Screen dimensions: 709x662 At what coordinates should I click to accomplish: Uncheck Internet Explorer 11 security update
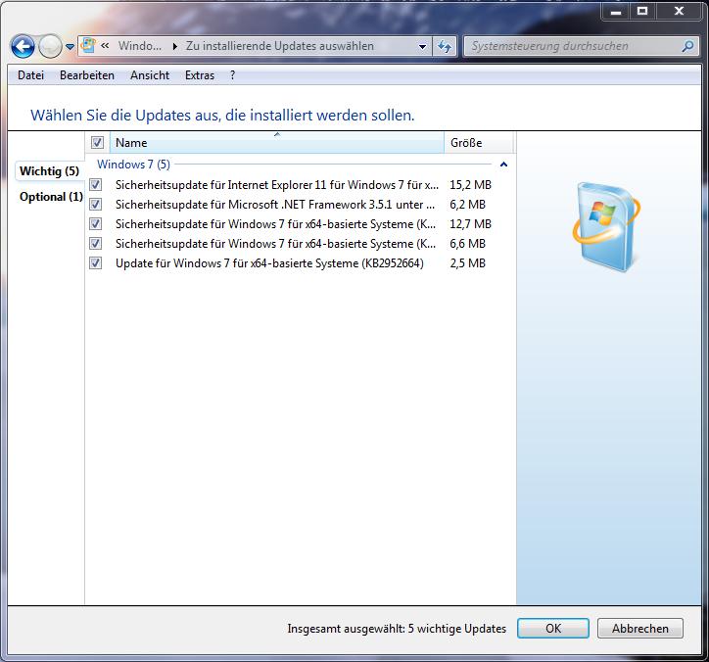tap(96, 184)
